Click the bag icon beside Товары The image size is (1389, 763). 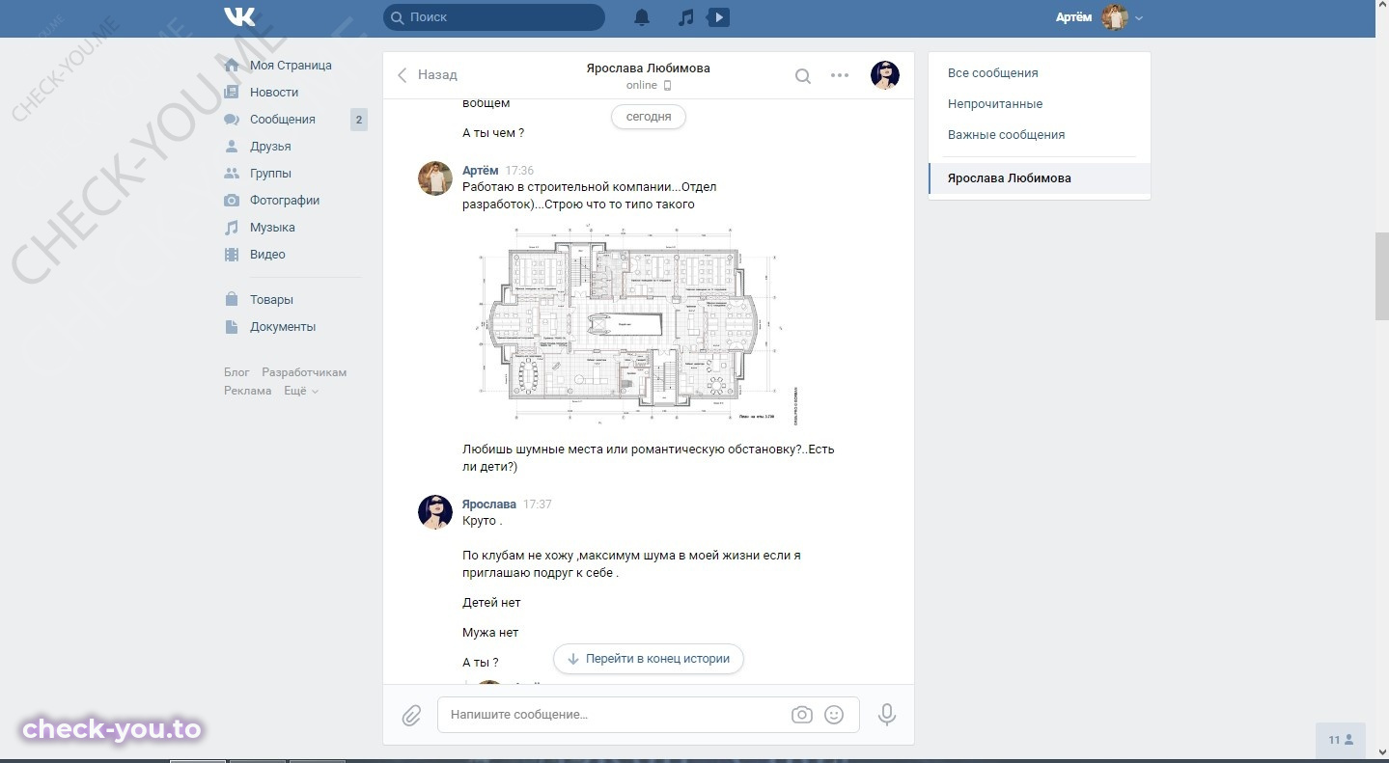click(x=232, y=300)
